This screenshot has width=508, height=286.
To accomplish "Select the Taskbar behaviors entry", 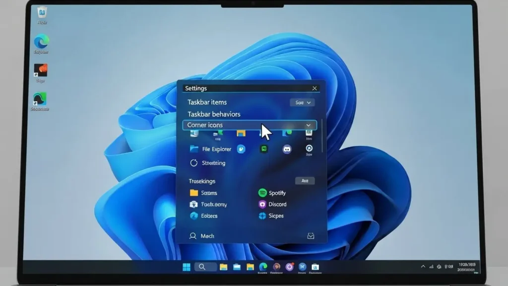I will coord(214,114).
